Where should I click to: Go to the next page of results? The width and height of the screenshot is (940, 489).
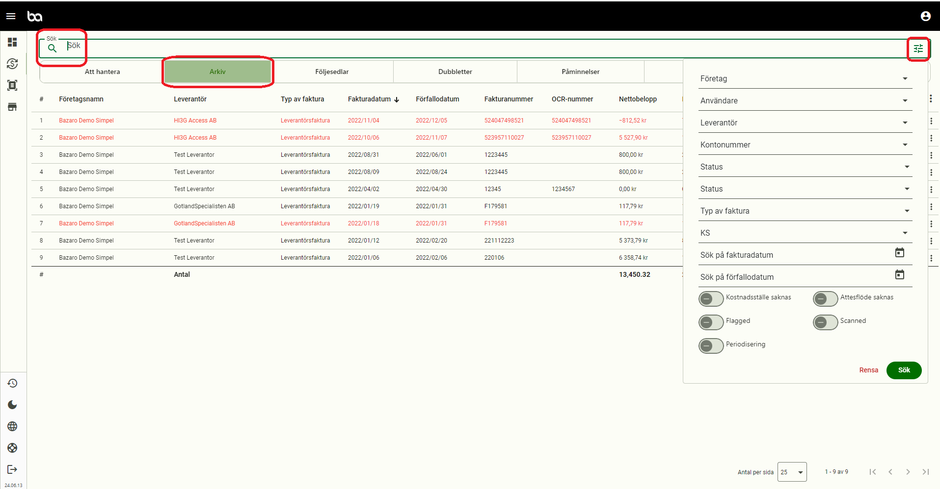tap(908, 472)
